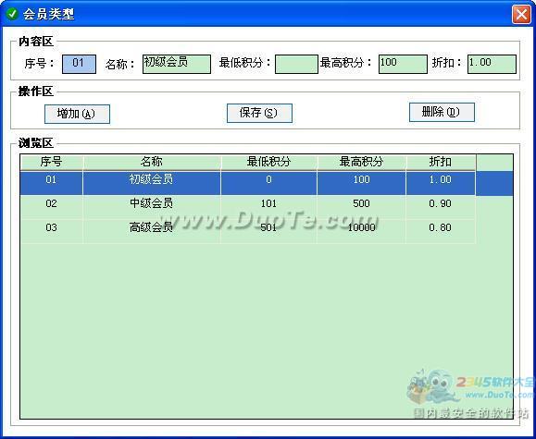The height and width of the screenshot is (439, 536).
Task: Select the 名称 column header
Action: (152, 162)
